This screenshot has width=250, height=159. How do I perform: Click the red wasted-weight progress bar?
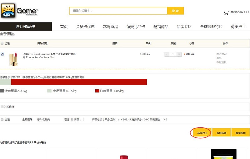79,82
